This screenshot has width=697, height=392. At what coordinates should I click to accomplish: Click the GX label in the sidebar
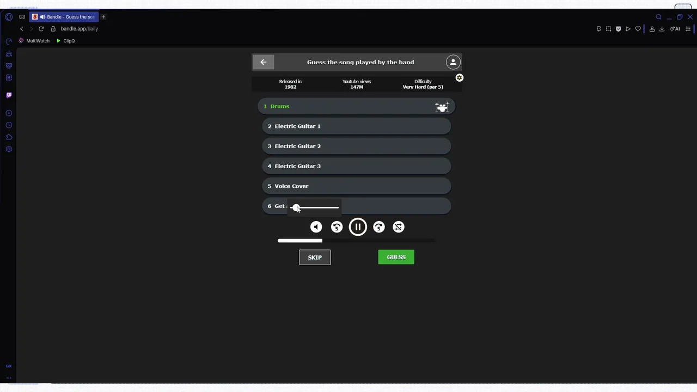click(9, 366)
